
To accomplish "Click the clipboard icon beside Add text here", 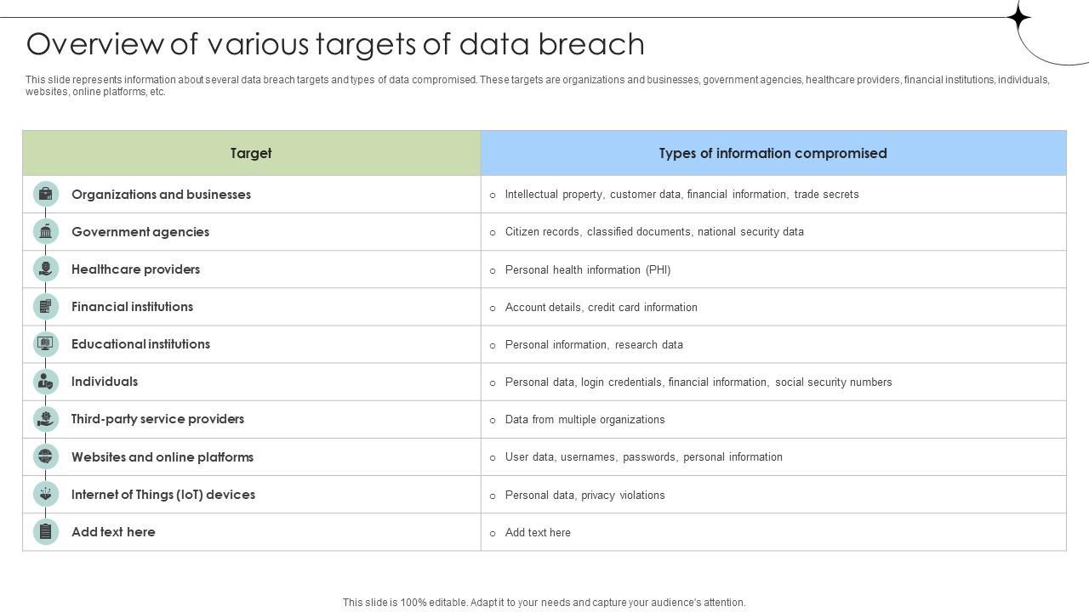I will click(x=46, y=531).
